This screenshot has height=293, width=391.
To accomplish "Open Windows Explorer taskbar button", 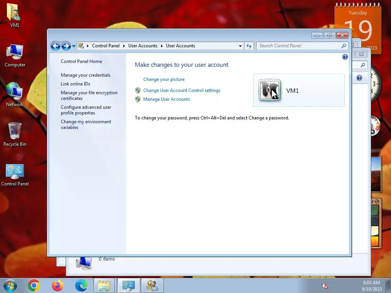I will 104,286.
